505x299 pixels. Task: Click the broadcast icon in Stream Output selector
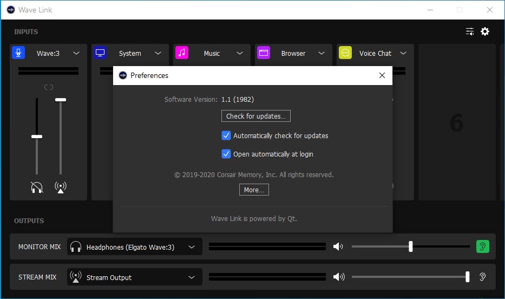[76, 277]
